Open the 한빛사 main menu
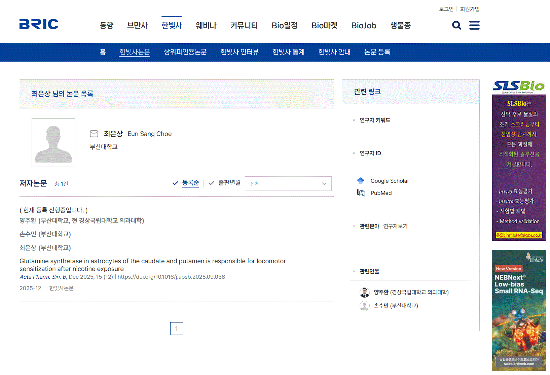Image resolution: width=550 pixels, height=375 pixels. point(172,26)
